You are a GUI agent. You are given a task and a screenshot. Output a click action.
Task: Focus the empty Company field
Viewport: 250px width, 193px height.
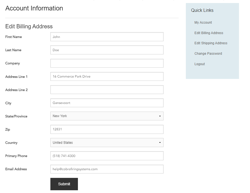(x=107, y=63)
